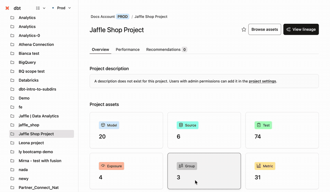This screenshot has height=192, width=330.
Task: Select the highlighted Jaffle Shop Project row
Action: coord(42,134)
